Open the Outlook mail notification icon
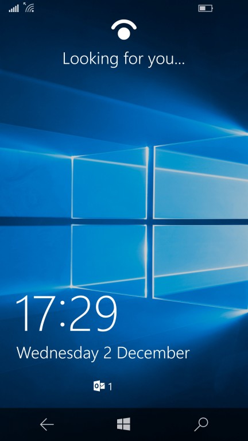 [99, 386]
